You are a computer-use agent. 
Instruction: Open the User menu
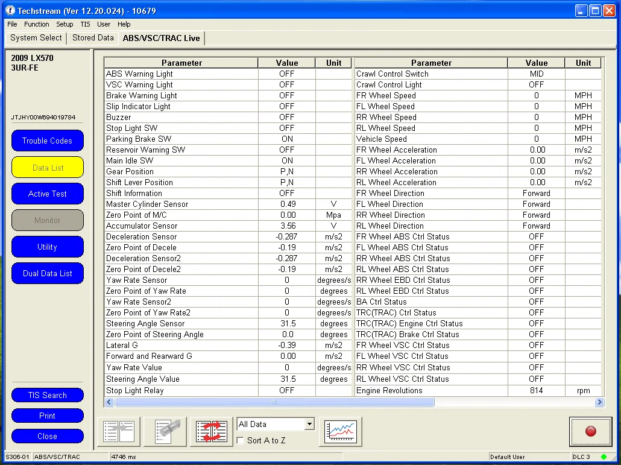click(104, 24)
